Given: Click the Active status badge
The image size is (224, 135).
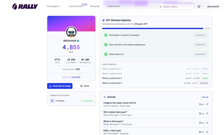Looking at the screenshot, I should pyautogui.click(x=205, y=78).
